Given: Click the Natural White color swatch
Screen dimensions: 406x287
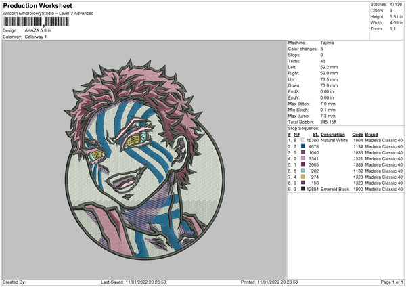Looking at the screenshot, I should tap(303, 140).
